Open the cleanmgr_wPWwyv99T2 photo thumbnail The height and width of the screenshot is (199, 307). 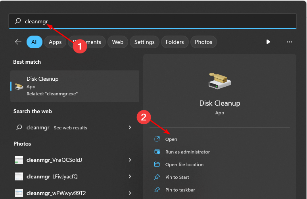tap(19, 193)
